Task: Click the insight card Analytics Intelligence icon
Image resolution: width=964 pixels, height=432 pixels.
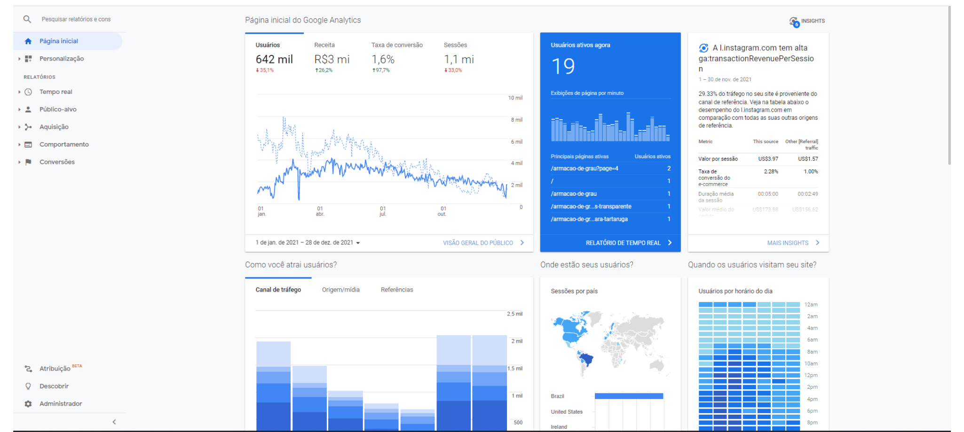Action: [703, 48]
